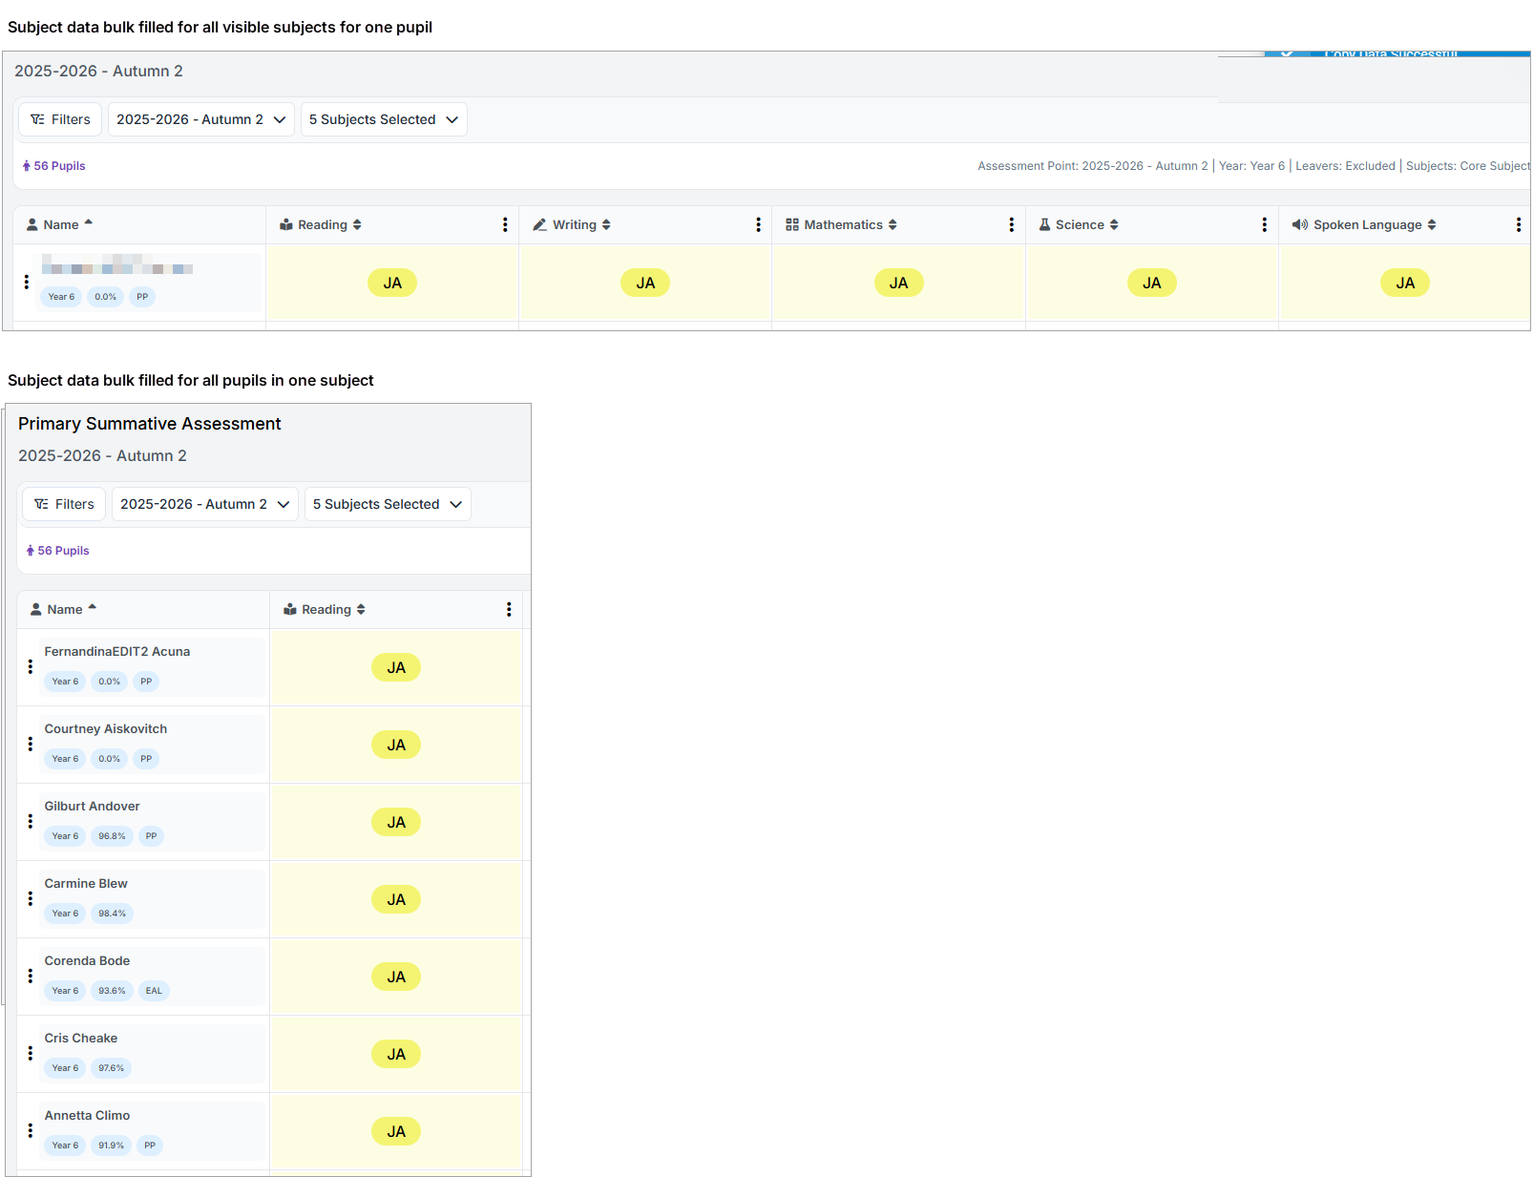The width and height of the screenshot is (1534, 1177).
Task: Open the top 2025-2026 - Autumn 2 dropdown
Action: (200, 119)
